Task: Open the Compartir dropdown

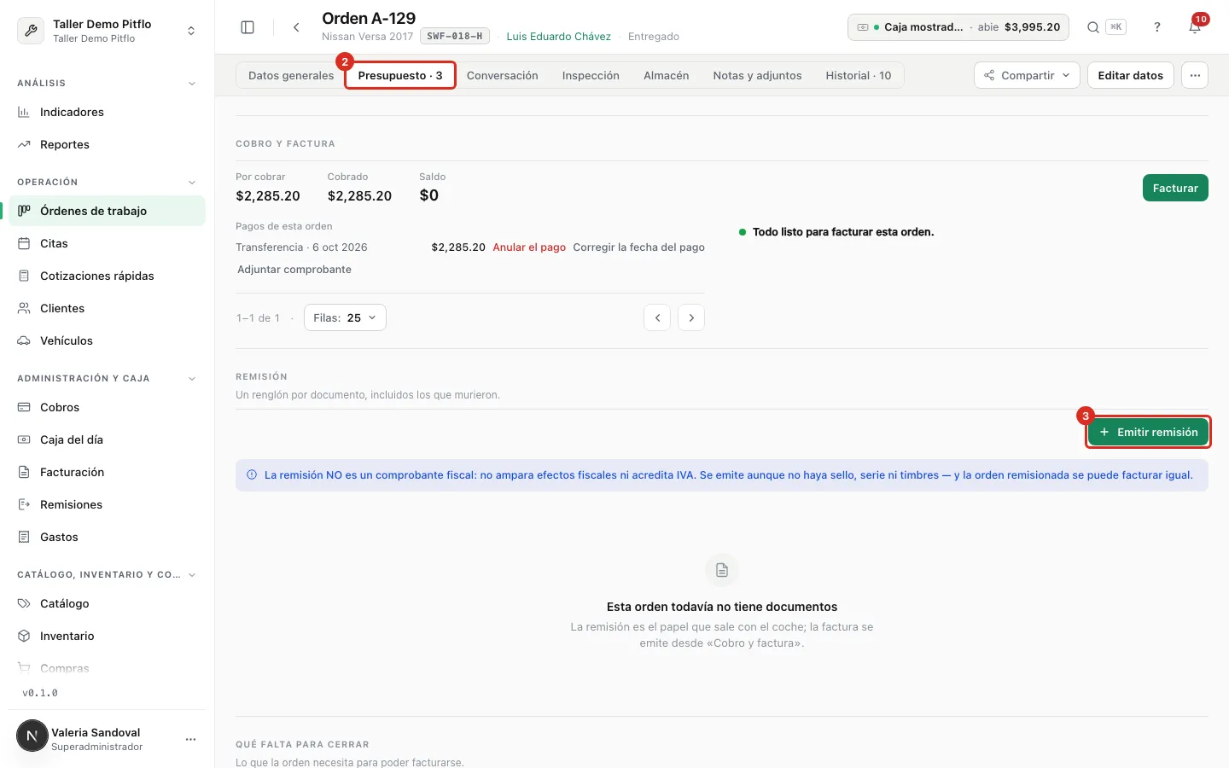Action: coord(1027,75)
